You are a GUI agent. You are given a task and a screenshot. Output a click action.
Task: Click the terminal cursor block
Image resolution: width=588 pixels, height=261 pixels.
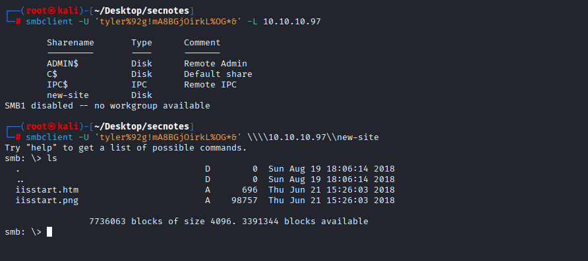coord(49,232)
